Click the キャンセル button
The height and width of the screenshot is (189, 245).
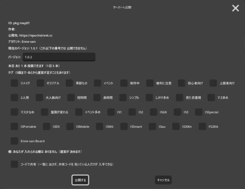[x=163, y=180]
